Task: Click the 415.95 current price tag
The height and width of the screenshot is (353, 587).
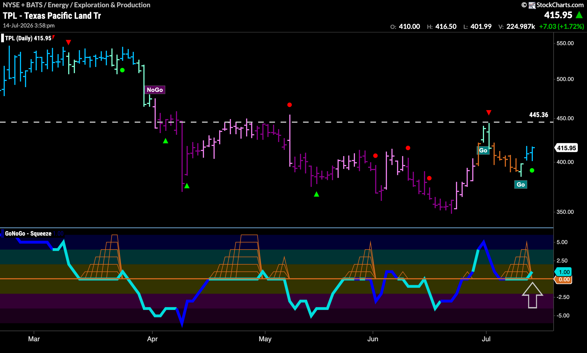Action: point(566,148)
